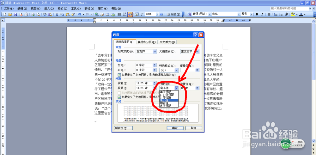Click the Font Color A swatch button

301,14
